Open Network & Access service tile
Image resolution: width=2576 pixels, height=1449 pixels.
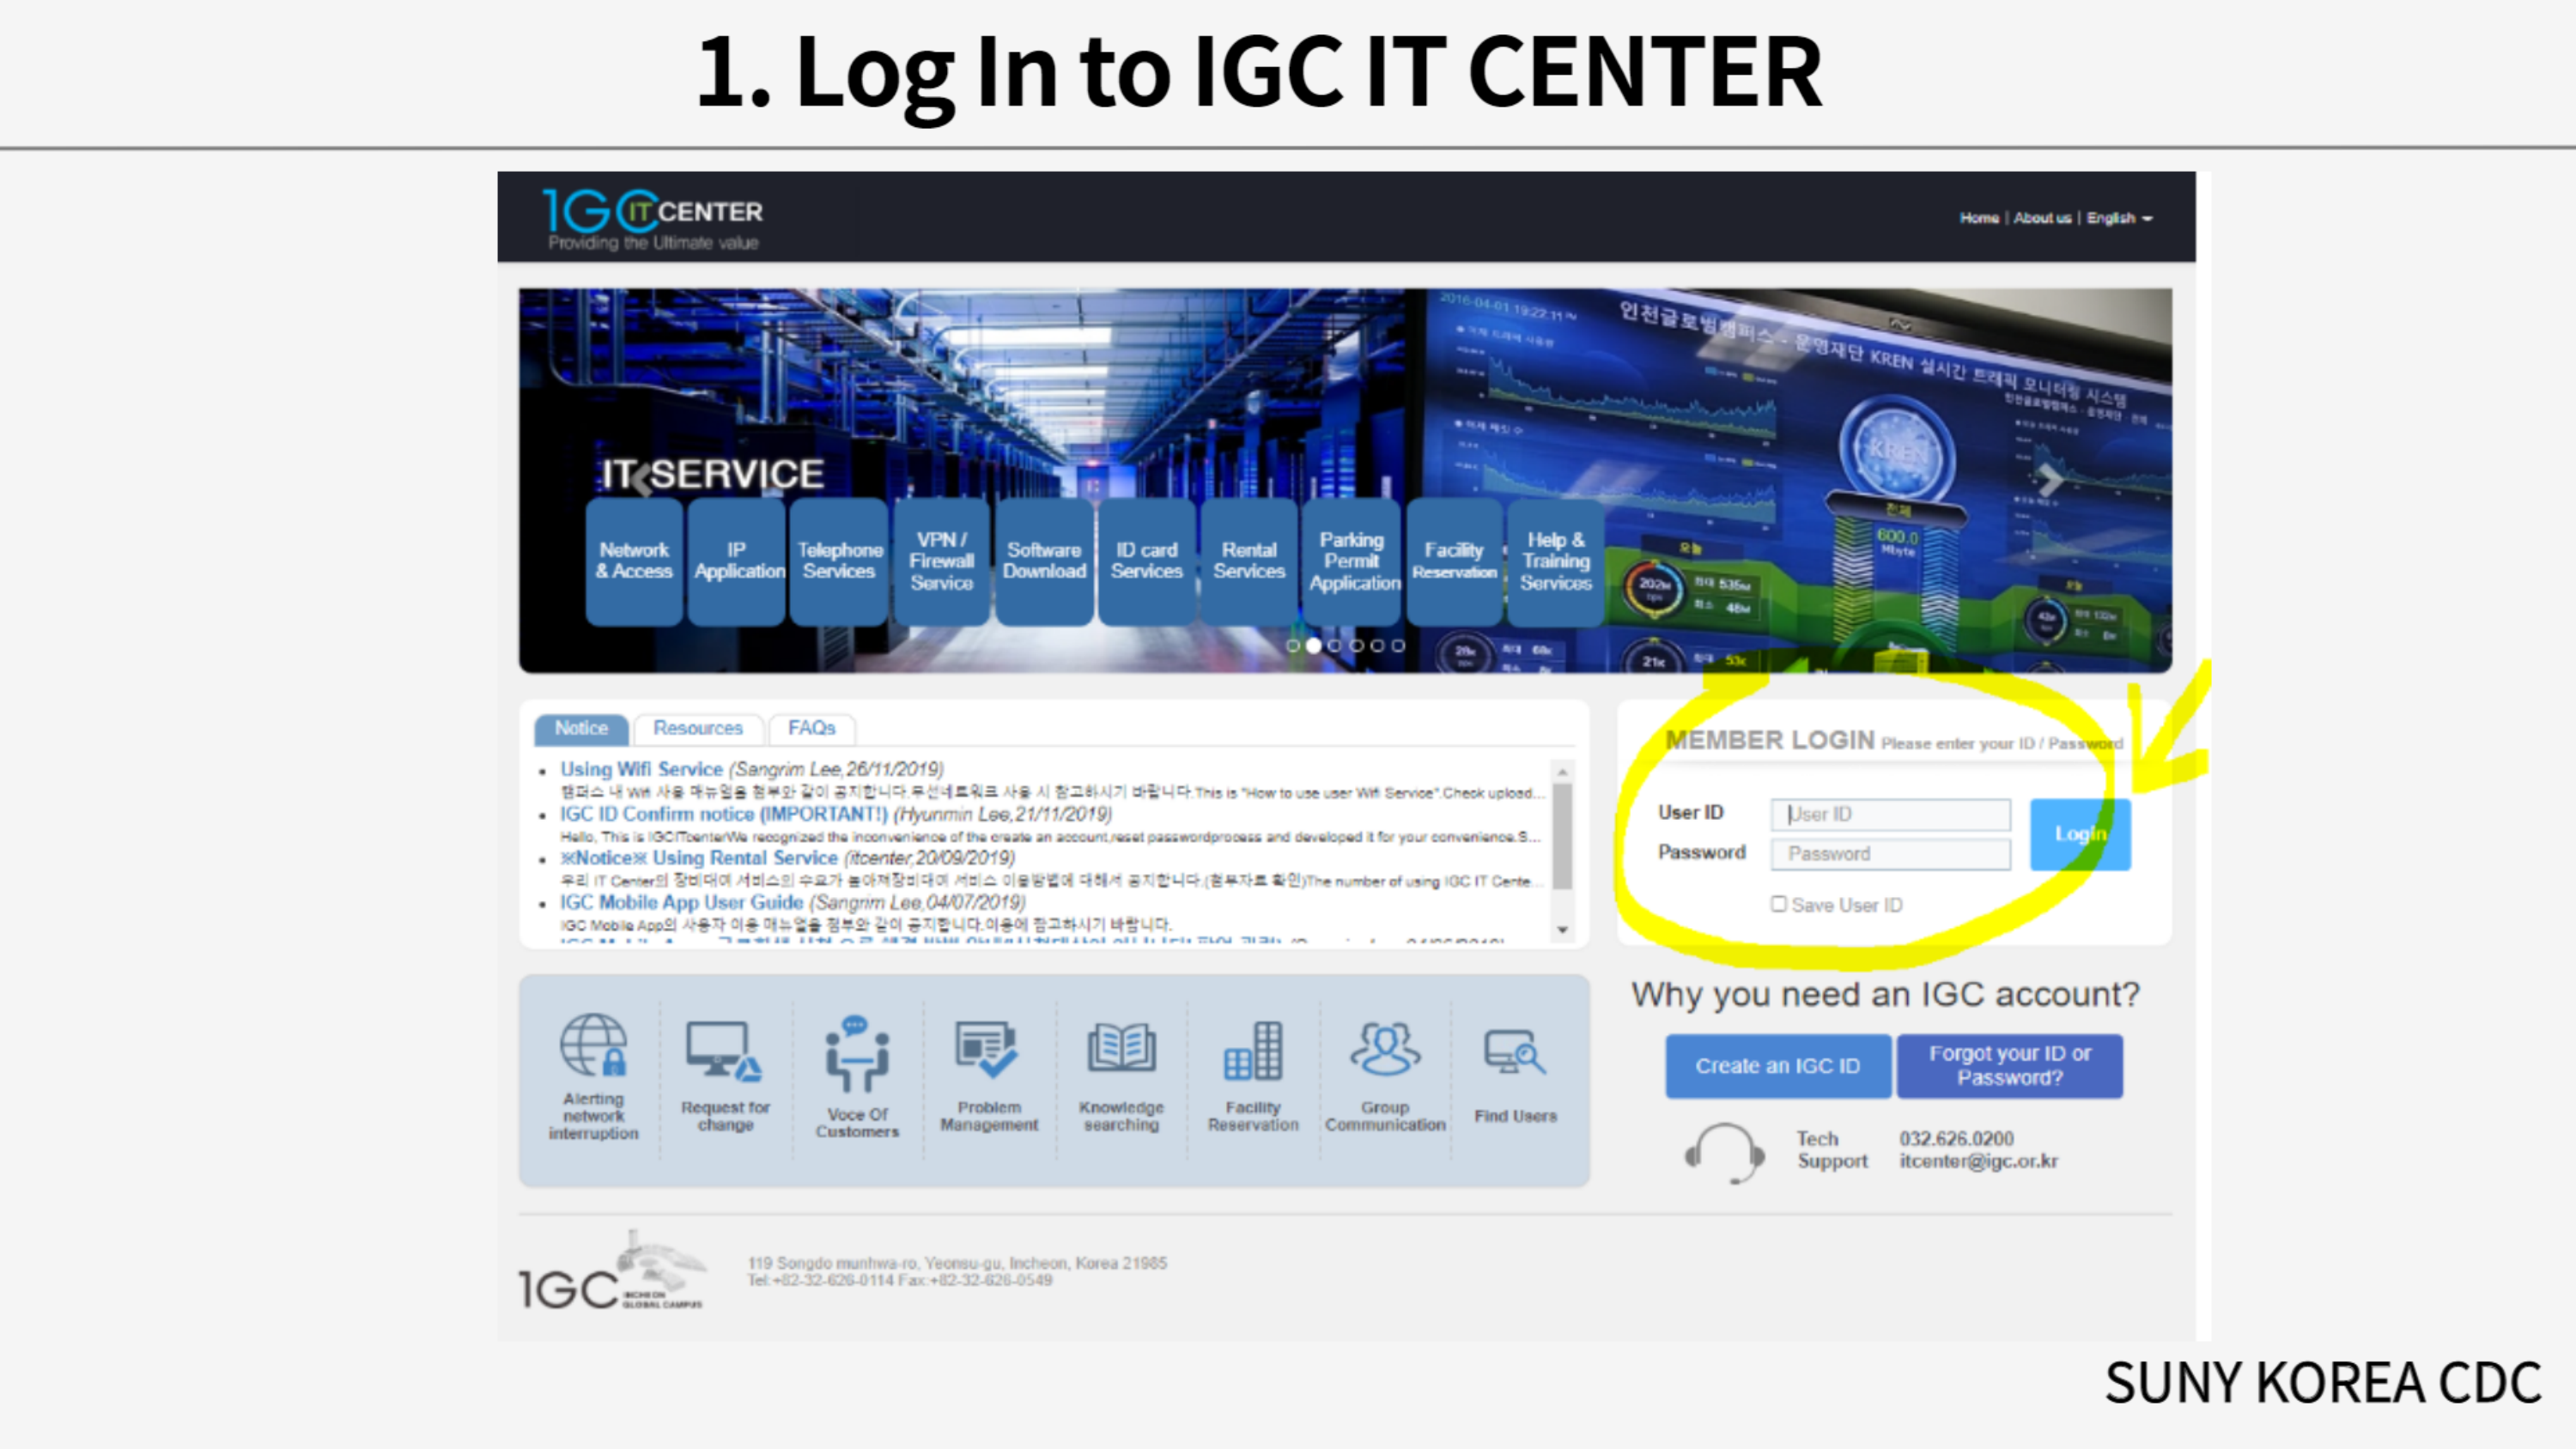[x=634, y=561]
